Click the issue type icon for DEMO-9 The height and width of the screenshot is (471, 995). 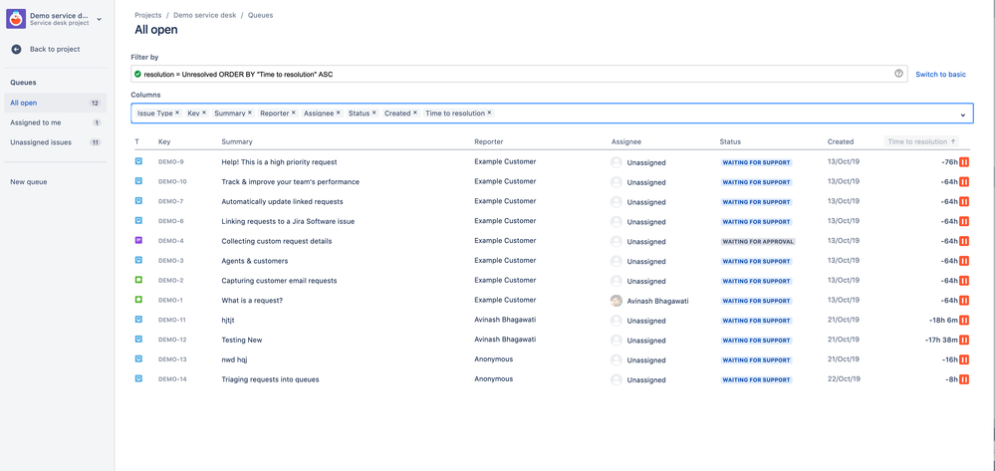click(x=138, y=161)
